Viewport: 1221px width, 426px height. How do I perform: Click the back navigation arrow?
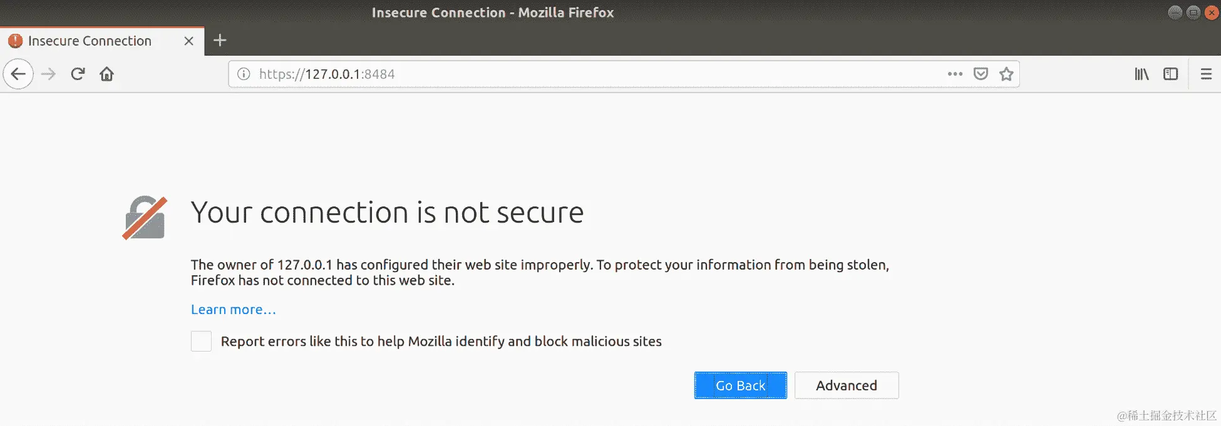click(x=18, y=74)
